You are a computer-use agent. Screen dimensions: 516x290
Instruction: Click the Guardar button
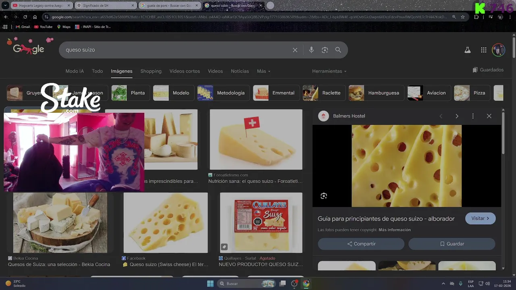tap(452, 244)
